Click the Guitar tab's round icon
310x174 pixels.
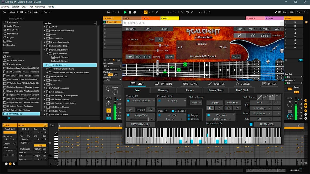pos(237,84)
